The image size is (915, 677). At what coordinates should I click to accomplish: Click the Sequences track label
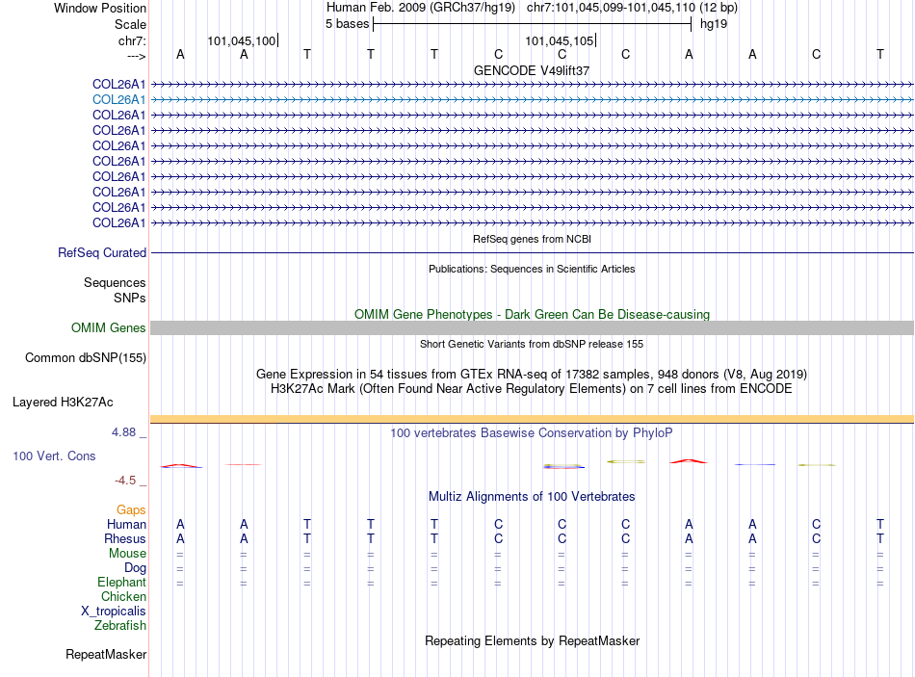click(x=115, y=282)
